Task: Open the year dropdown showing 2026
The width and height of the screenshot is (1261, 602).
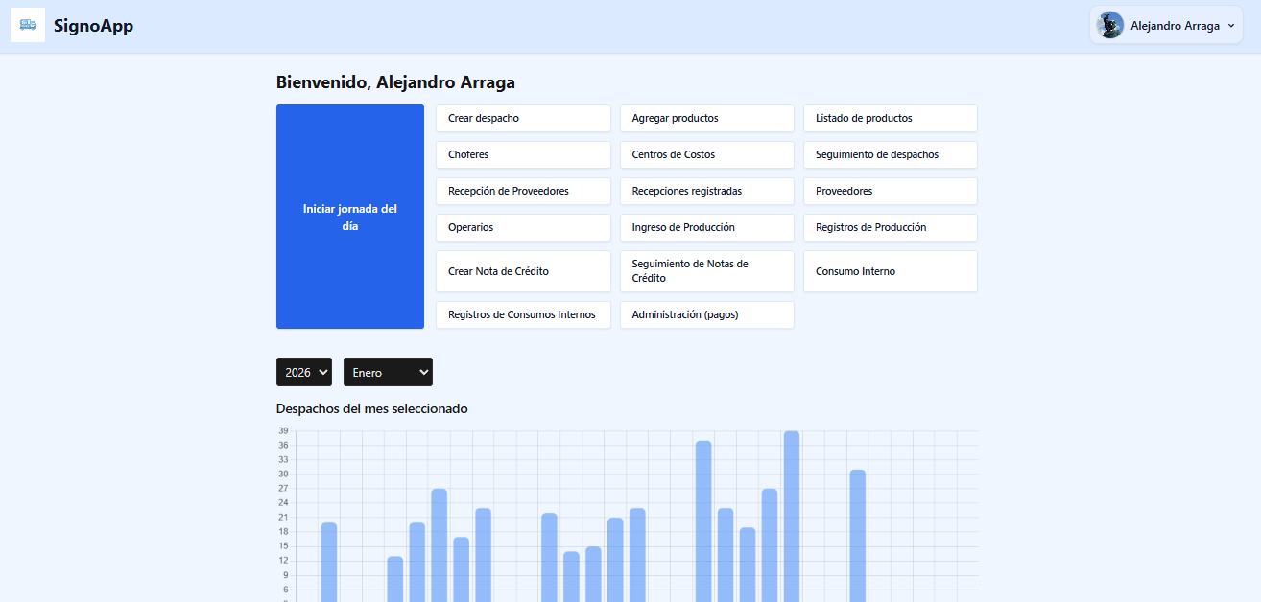Action: click(x=303, y=372)
